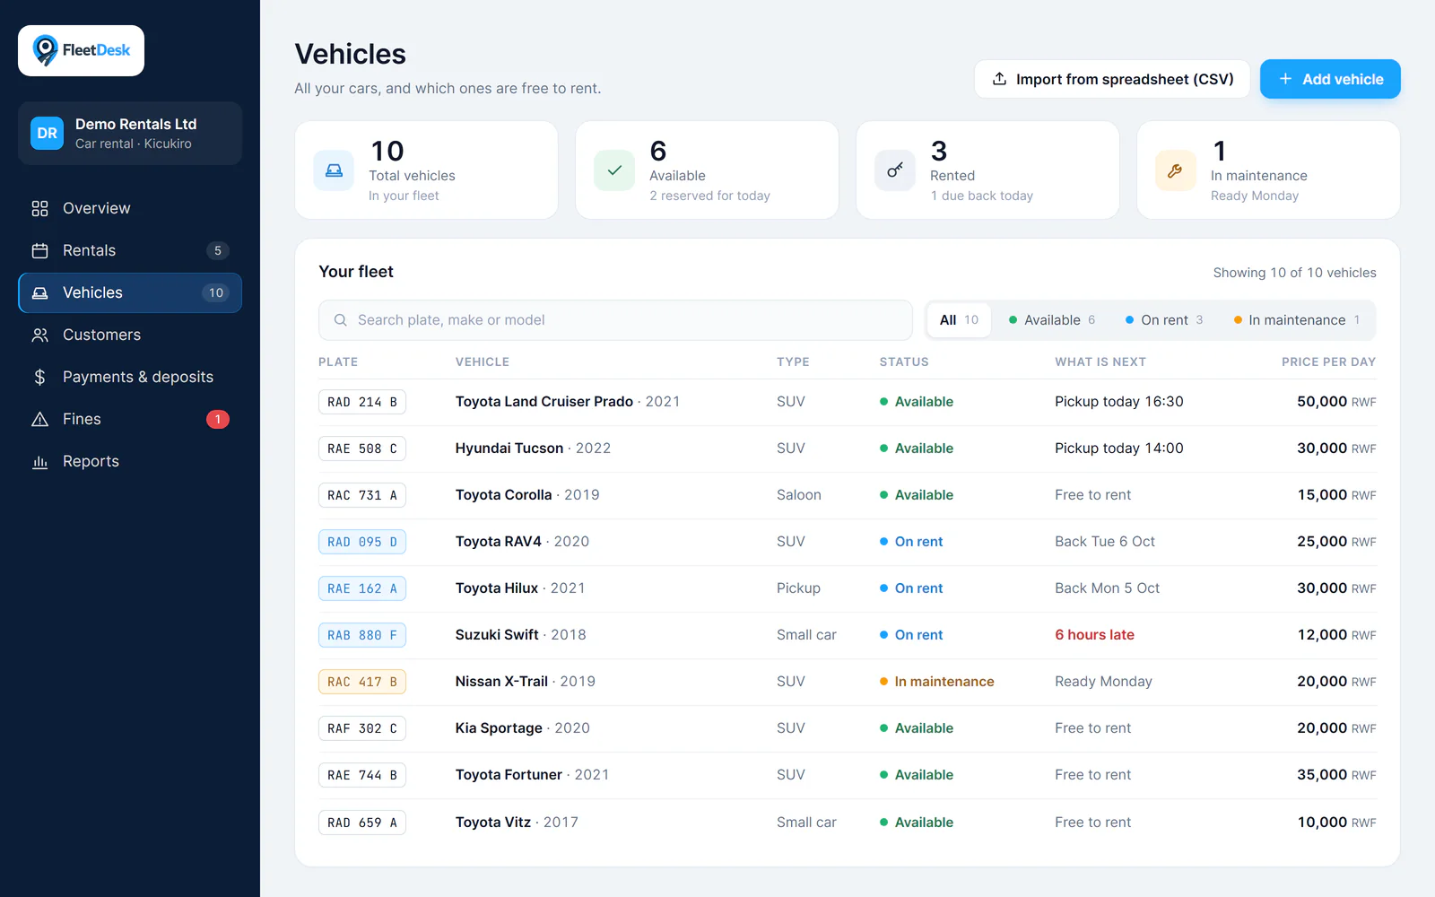Screen dimensions: 1435x897
Task: Click the search magnifier icon
Action: click(341, 320)
